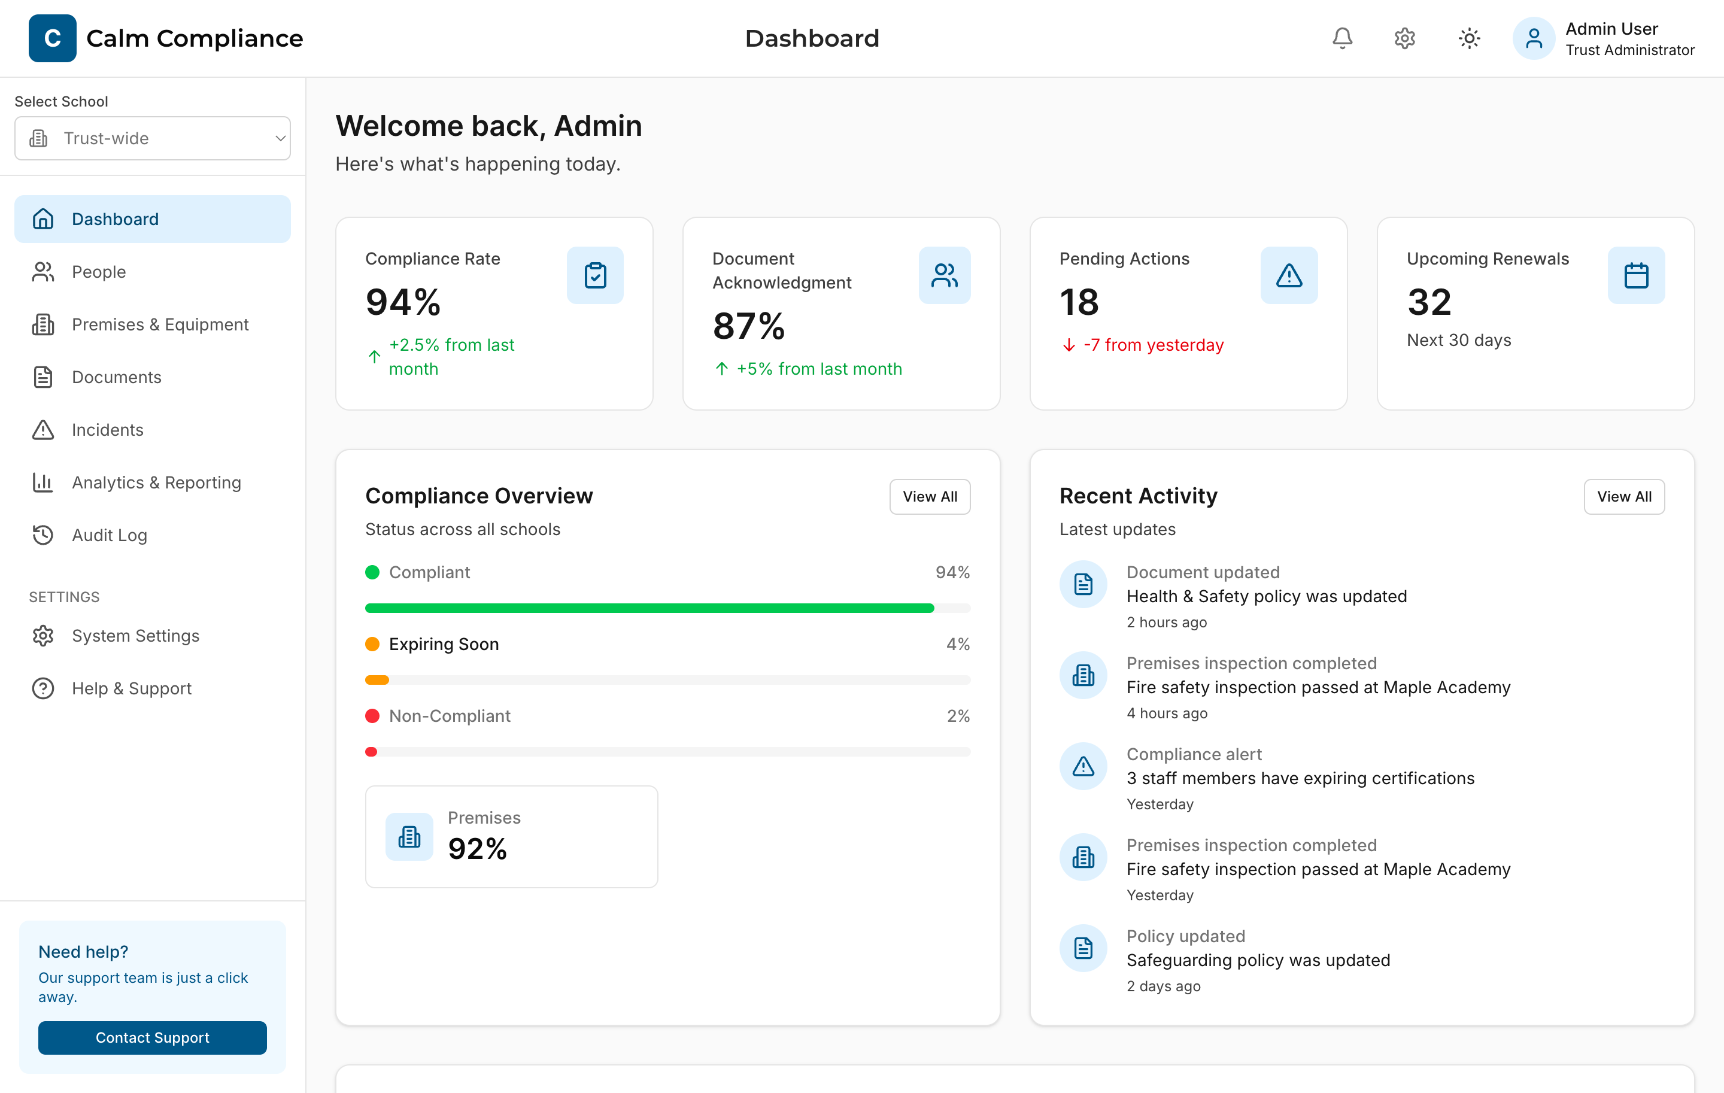The image size is (1724, 1093).
Task: Click the Policy updated document icon
Action: click(1083, 948)
